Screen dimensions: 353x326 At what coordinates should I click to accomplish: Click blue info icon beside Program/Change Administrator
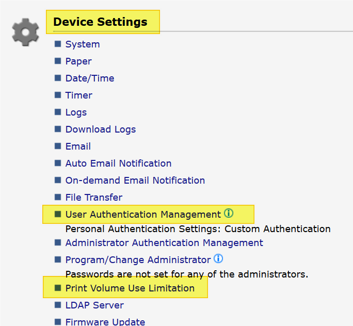218,259
